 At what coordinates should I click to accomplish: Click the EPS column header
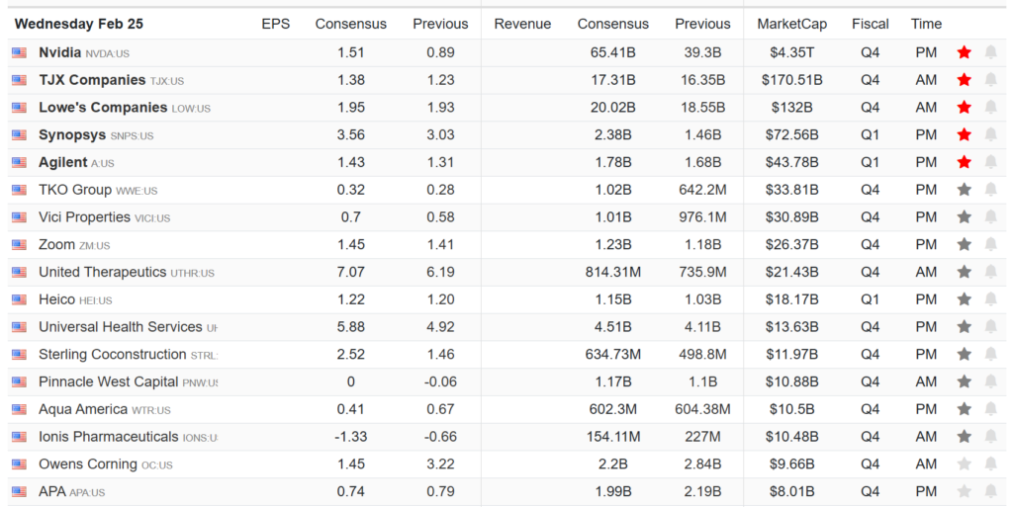(275, 24)
